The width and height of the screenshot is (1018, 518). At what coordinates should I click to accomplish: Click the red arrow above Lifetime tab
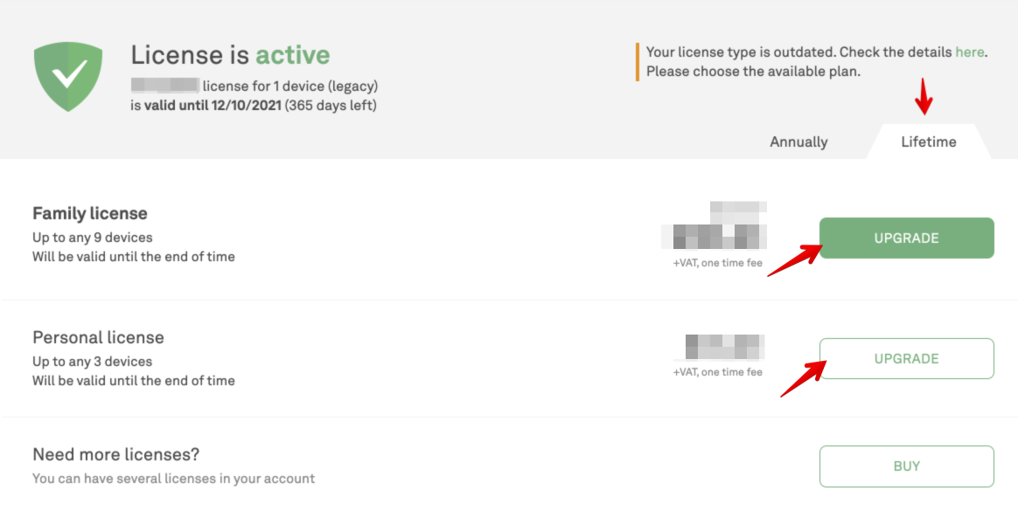[924, 97]
